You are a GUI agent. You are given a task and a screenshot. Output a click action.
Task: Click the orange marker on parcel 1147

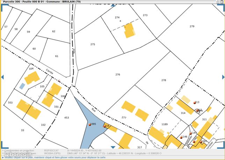pyautogui.click(x=190, y=134)
